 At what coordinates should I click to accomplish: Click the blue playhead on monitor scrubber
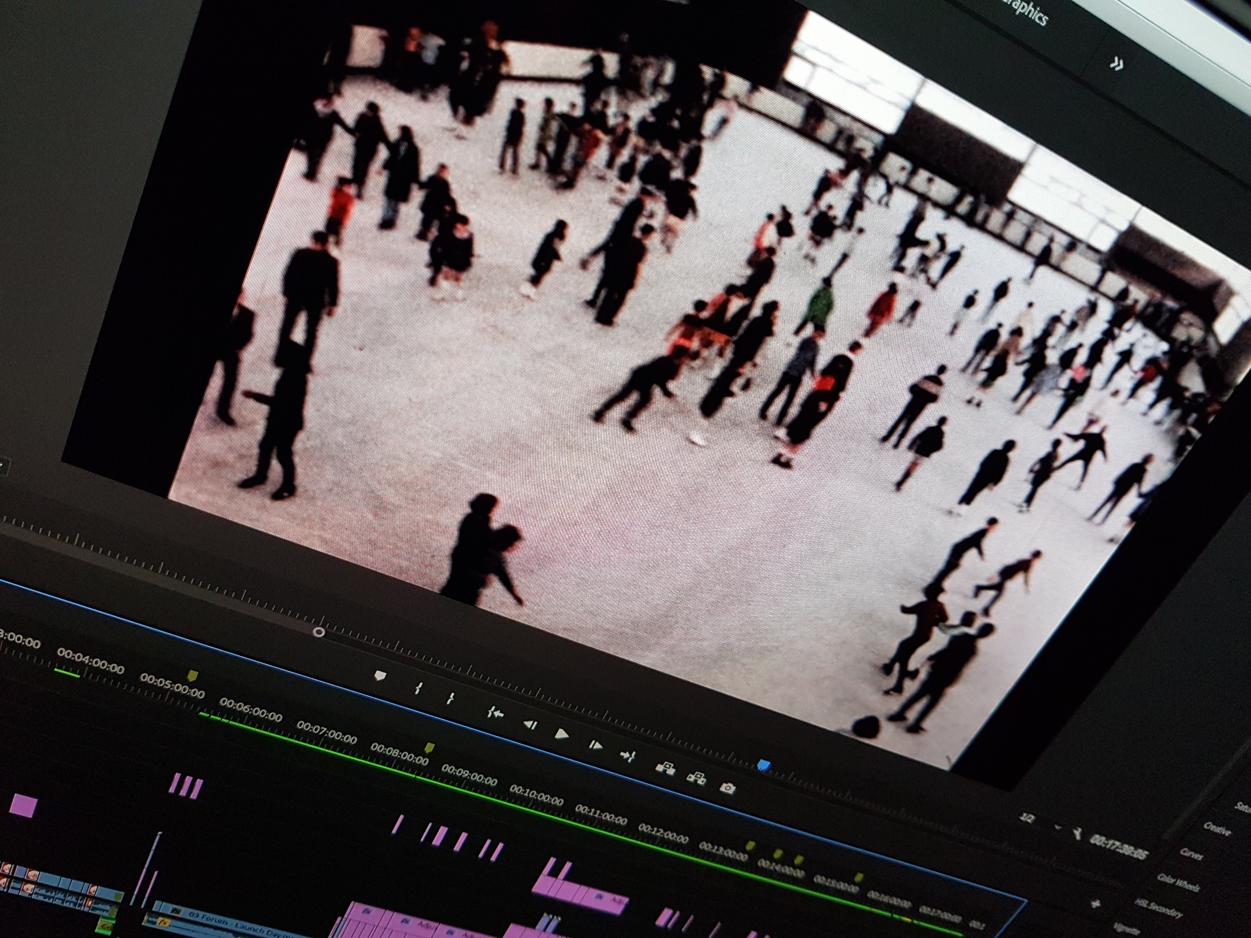coord(764,765)
